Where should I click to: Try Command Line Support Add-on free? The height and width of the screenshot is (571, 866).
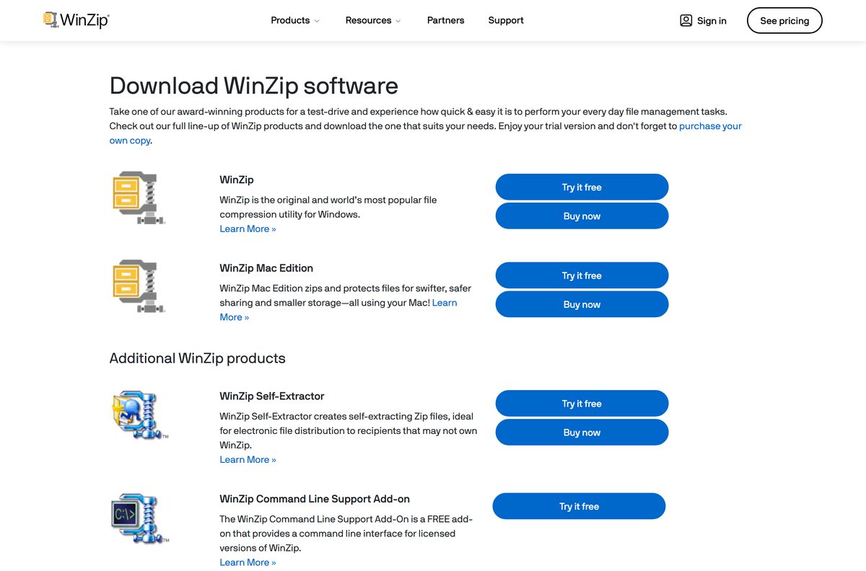pyautogui.click(x=579, y=506)
